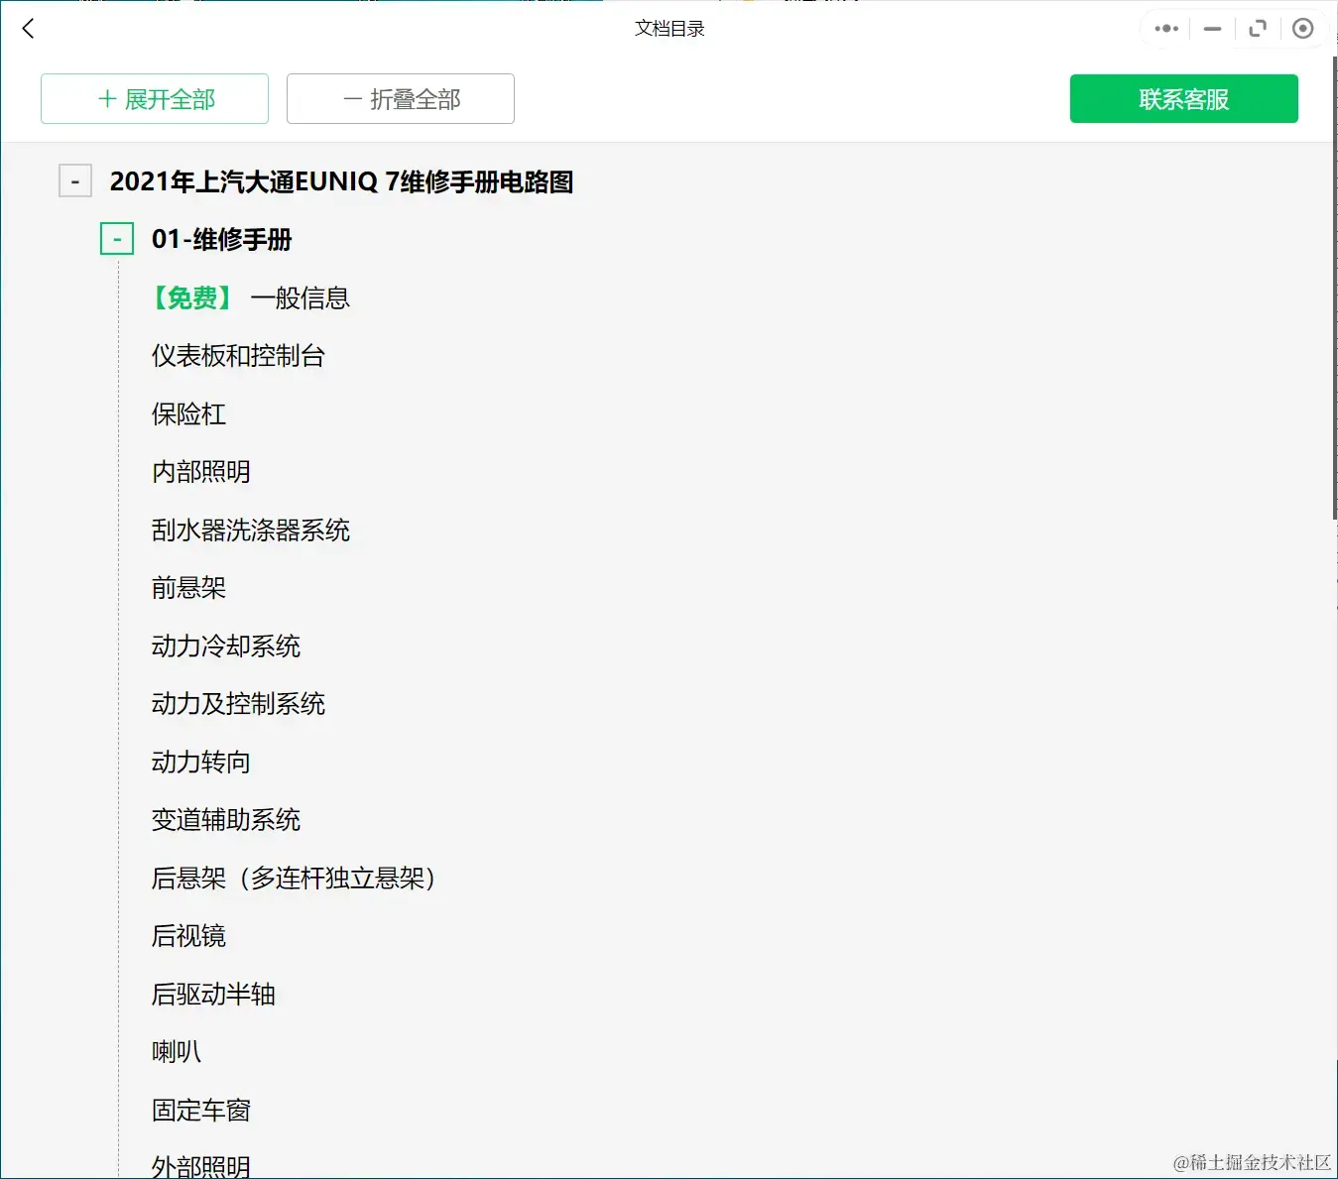Image resolution: width=1338 pixels, height=1179 pixels.
Task: Toggle the minus box beside 01-维修手册
Action: tap(117, 238)
